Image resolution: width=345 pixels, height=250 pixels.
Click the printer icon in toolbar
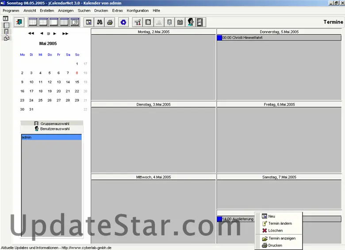[110, 22]
